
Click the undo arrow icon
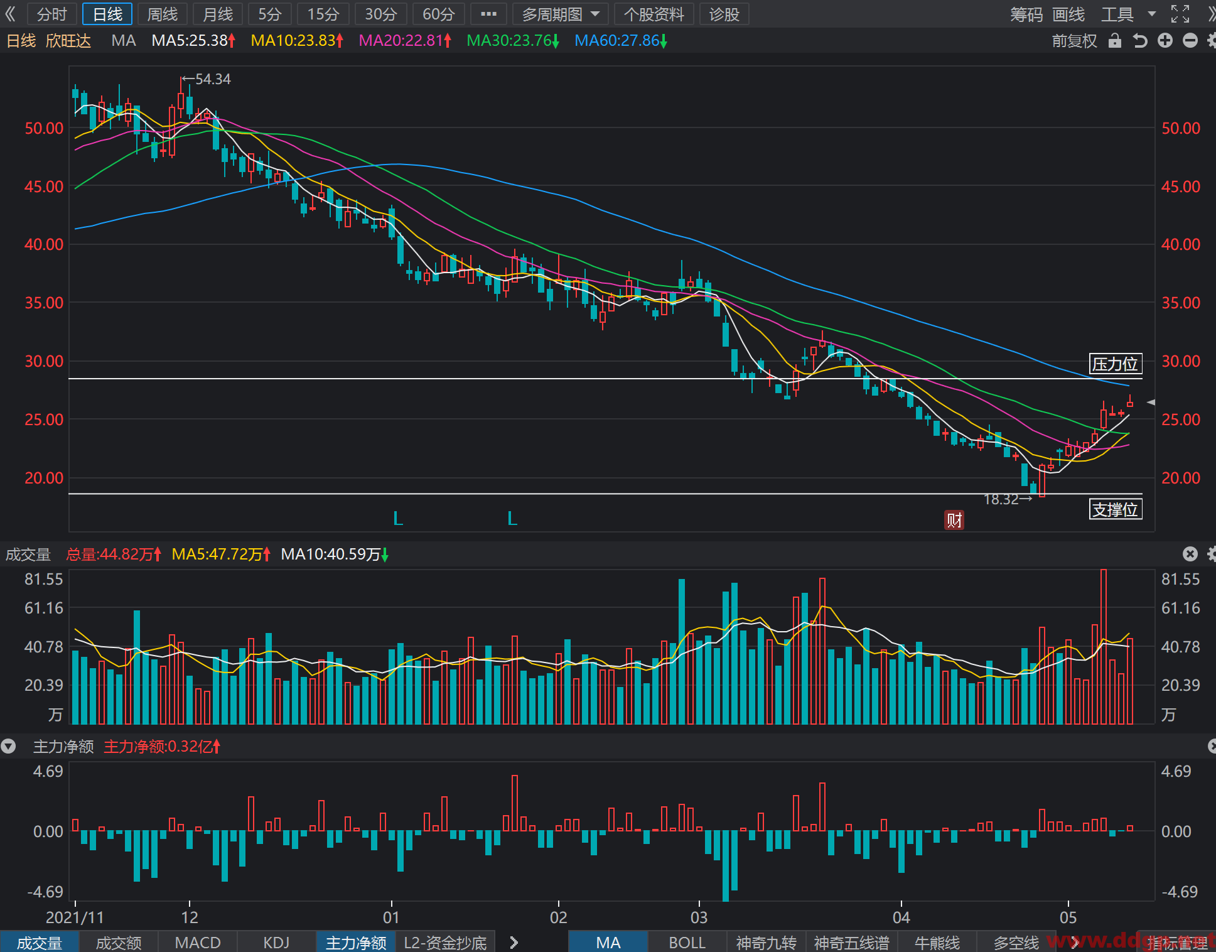coord(1140,41)
